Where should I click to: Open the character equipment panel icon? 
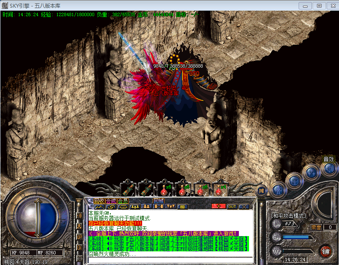pyautogui.click(x=278, y=190)
